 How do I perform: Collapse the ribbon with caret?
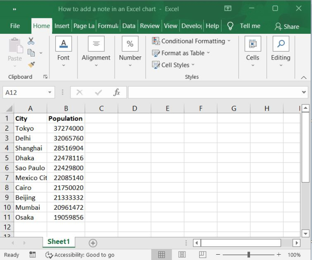click(x=304, y=78)
